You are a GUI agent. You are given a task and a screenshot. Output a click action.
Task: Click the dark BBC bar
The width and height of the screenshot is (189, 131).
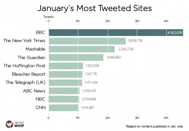click(108, 33)
